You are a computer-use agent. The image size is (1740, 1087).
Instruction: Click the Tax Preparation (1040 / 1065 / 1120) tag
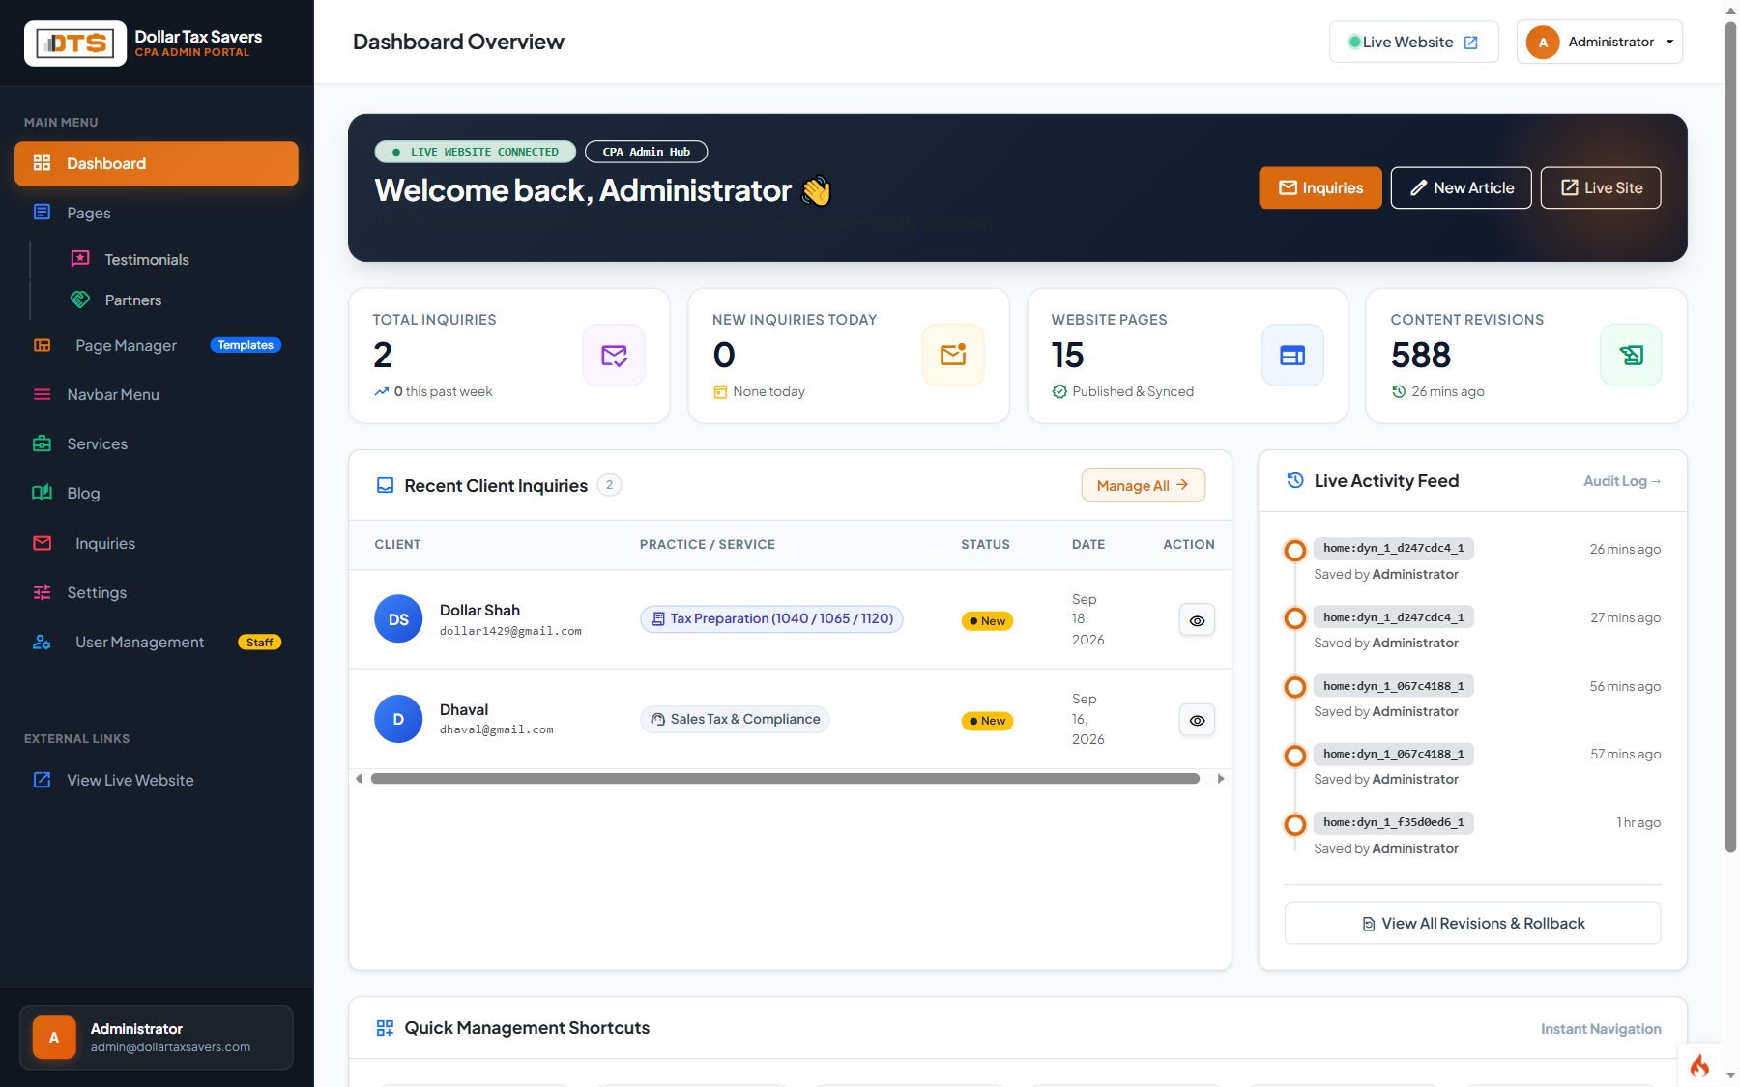pos(771,618)
